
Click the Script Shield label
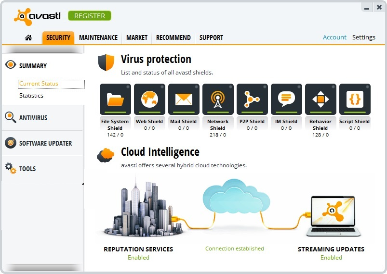354,121
